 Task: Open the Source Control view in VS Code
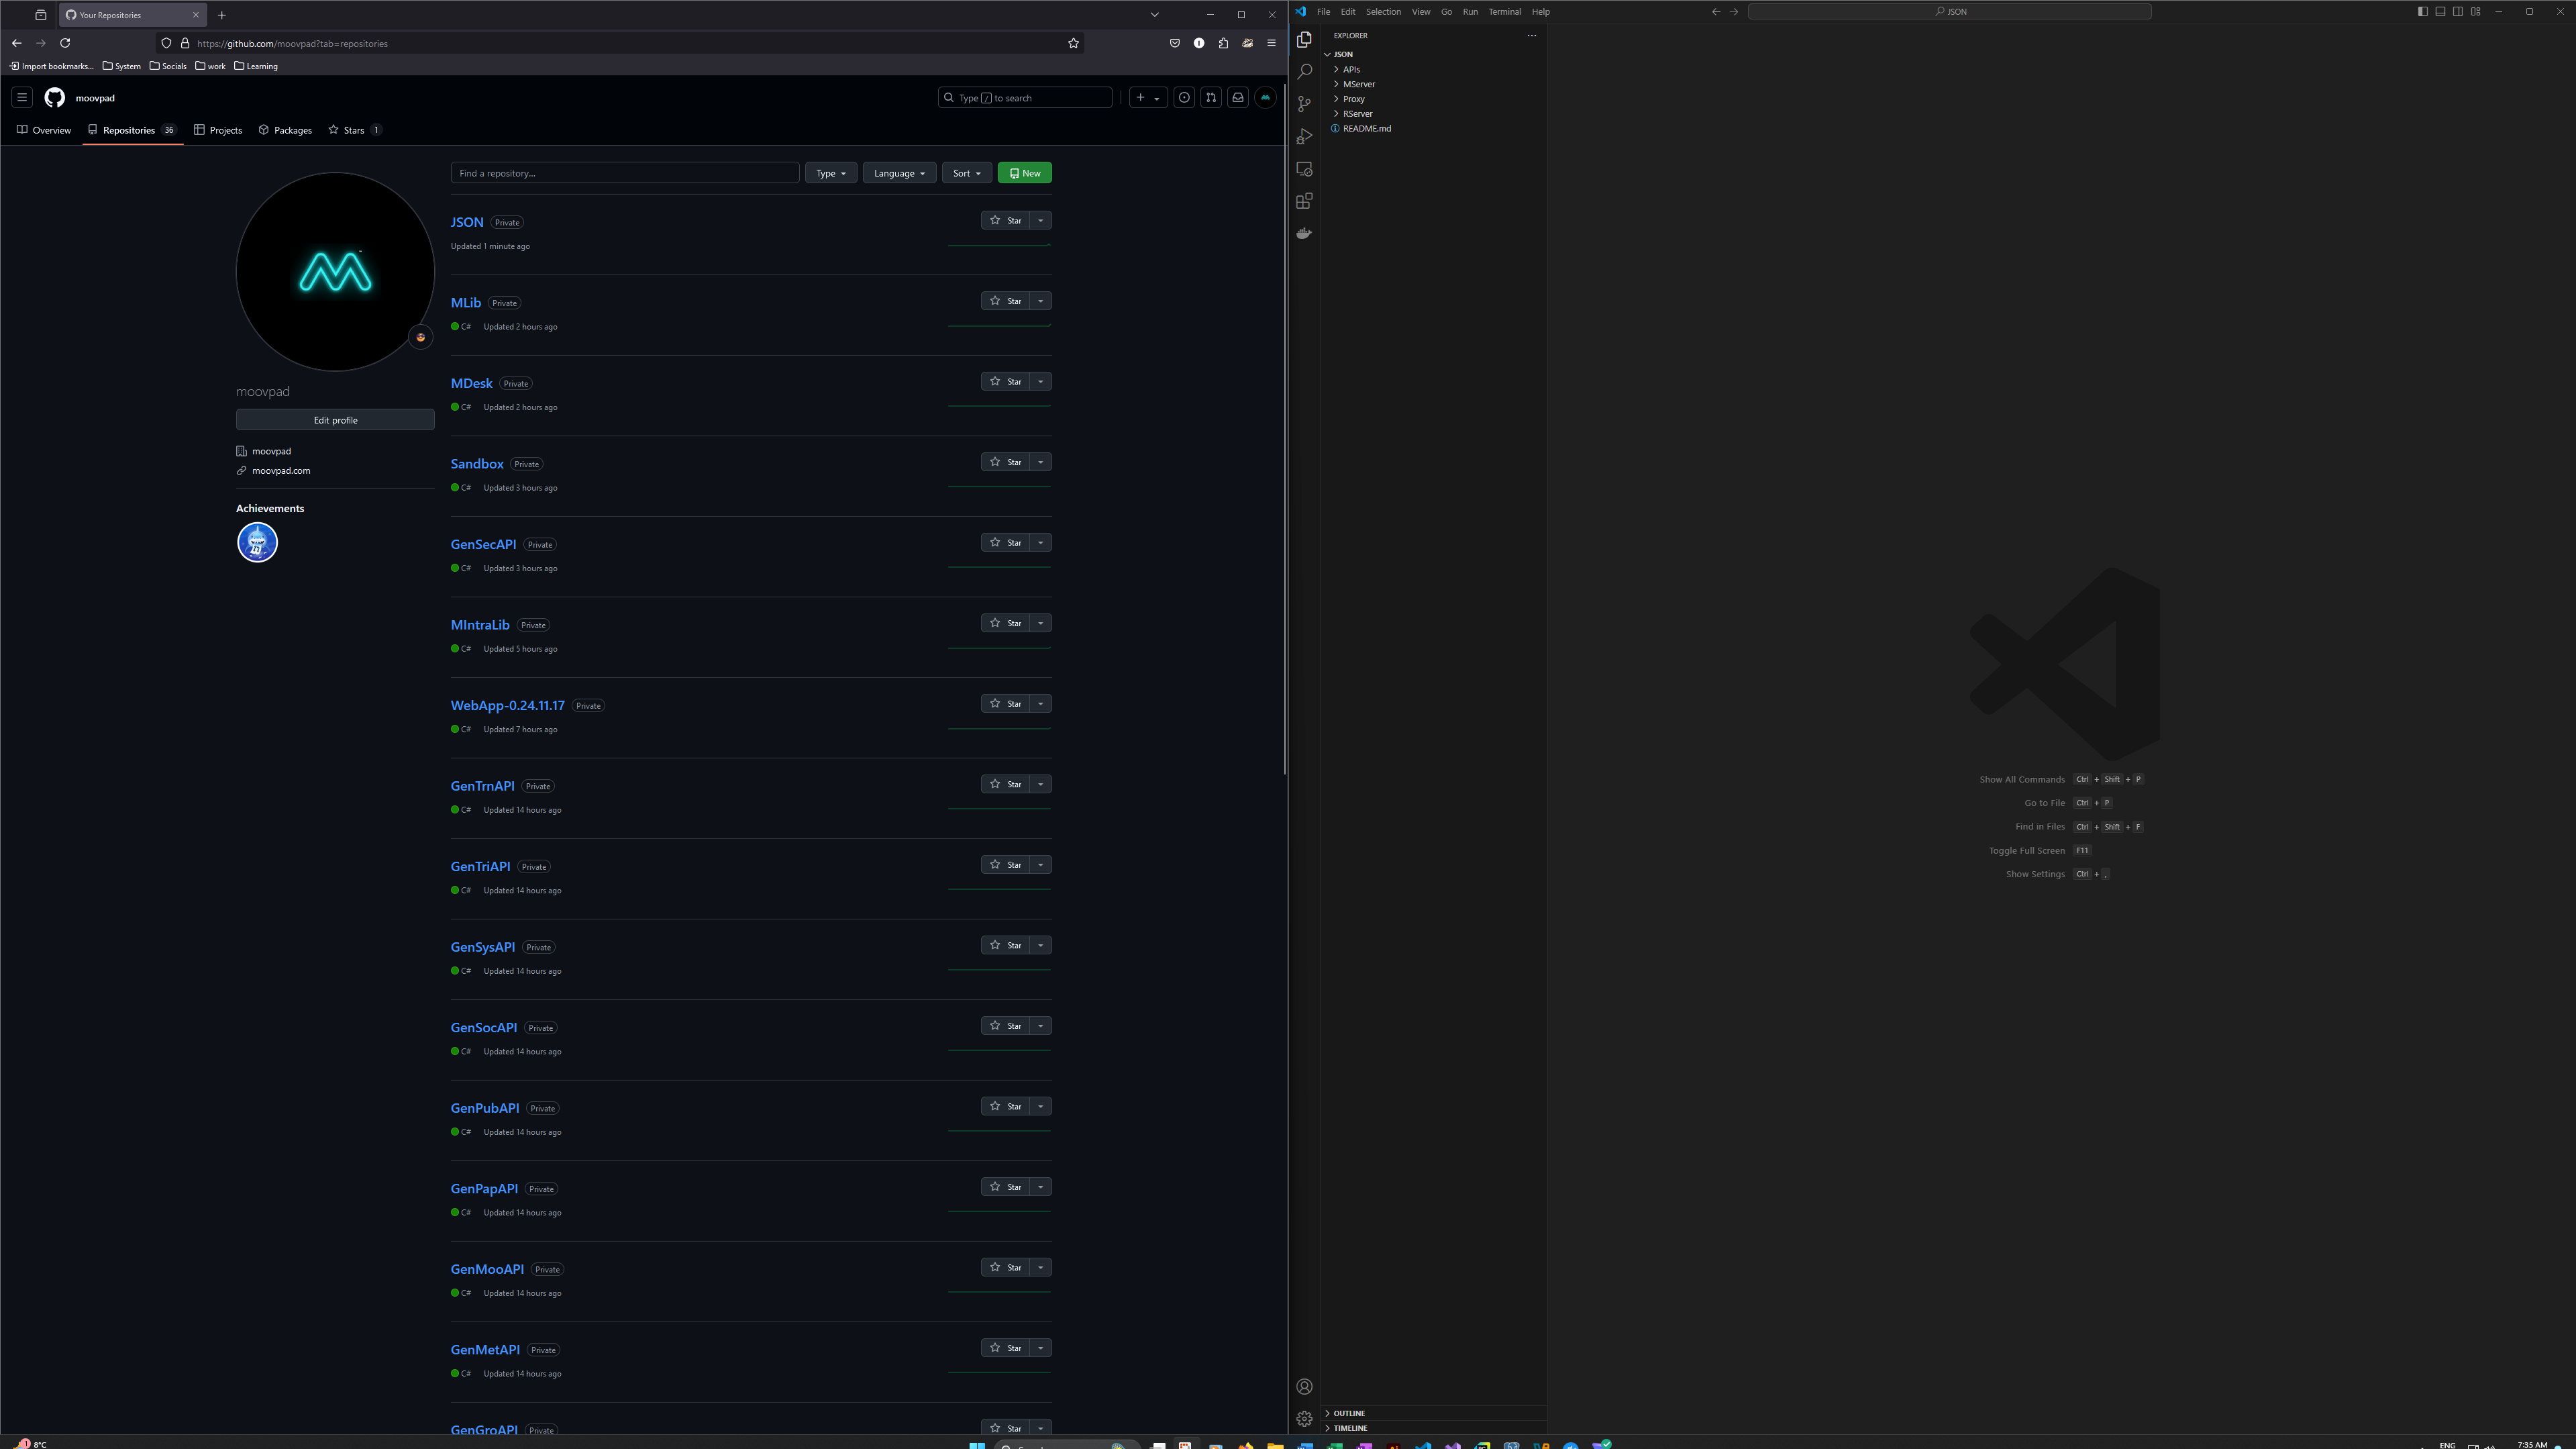point(1304,104)
